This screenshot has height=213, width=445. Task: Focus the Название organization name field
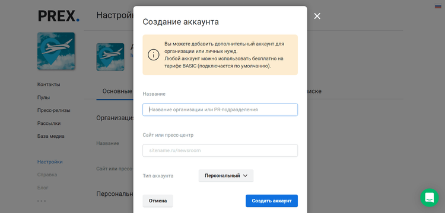point(220,109)
